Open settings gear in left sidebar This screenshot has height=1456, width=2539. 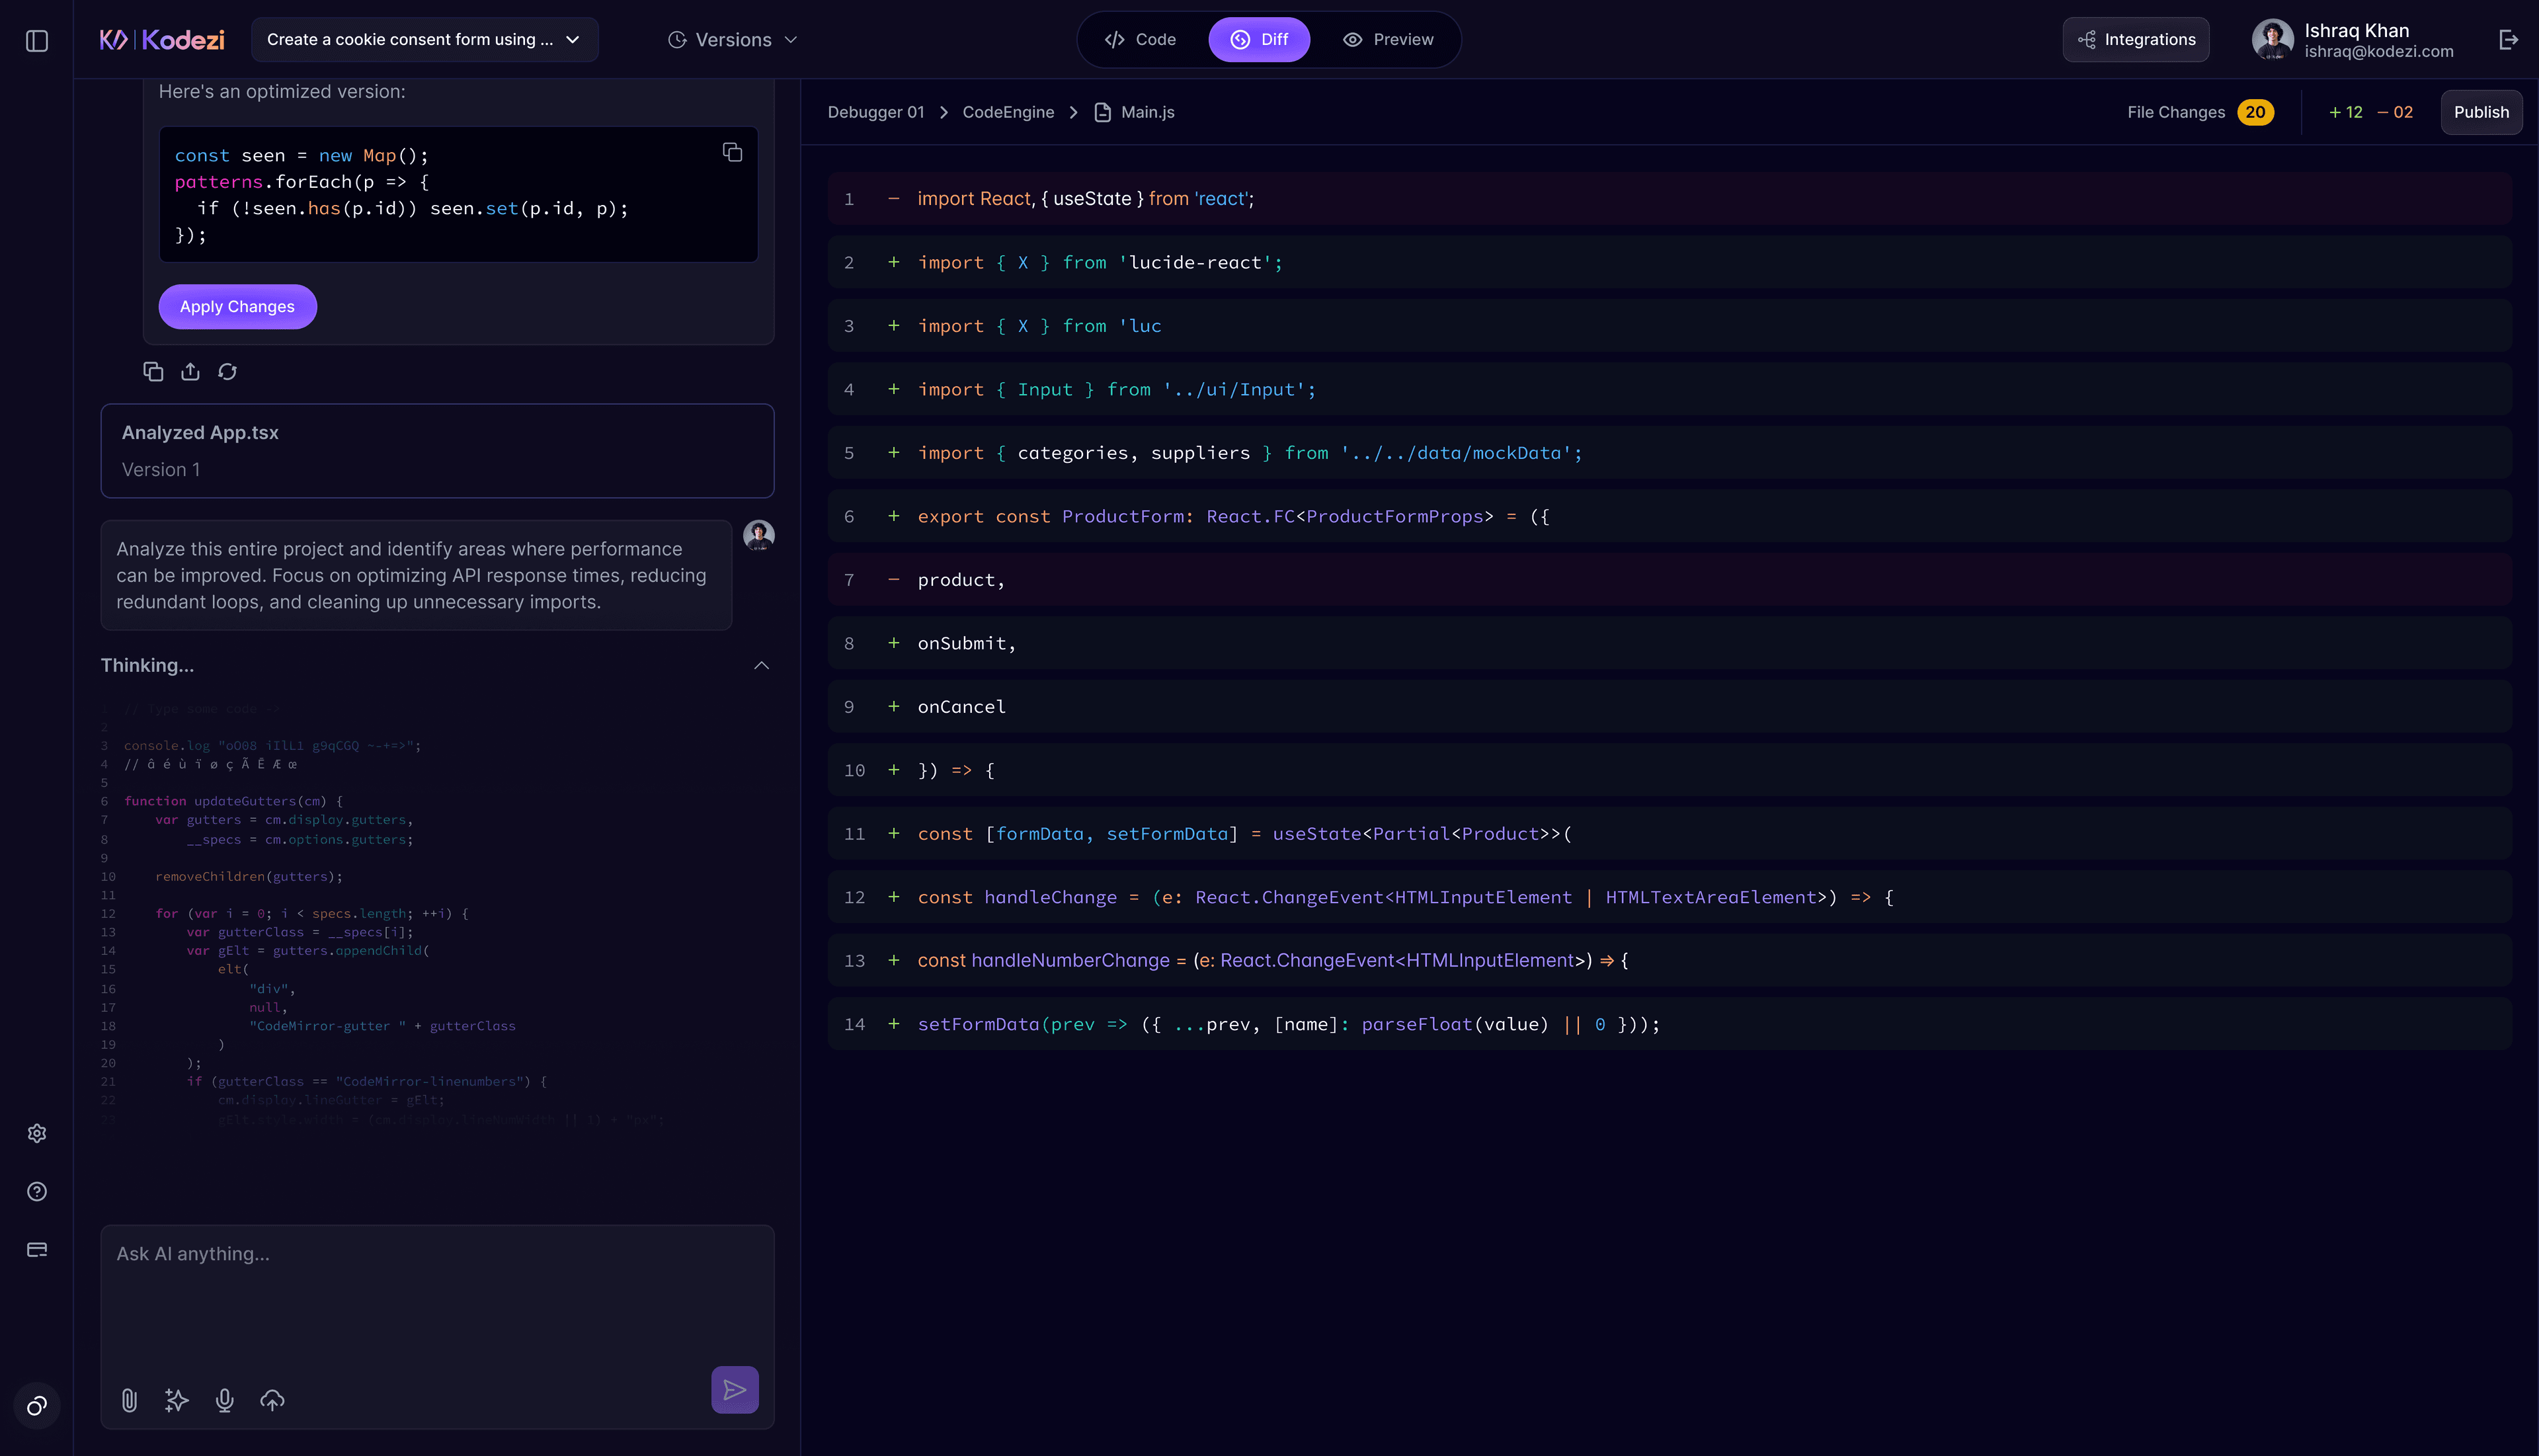coord(37,1133)
